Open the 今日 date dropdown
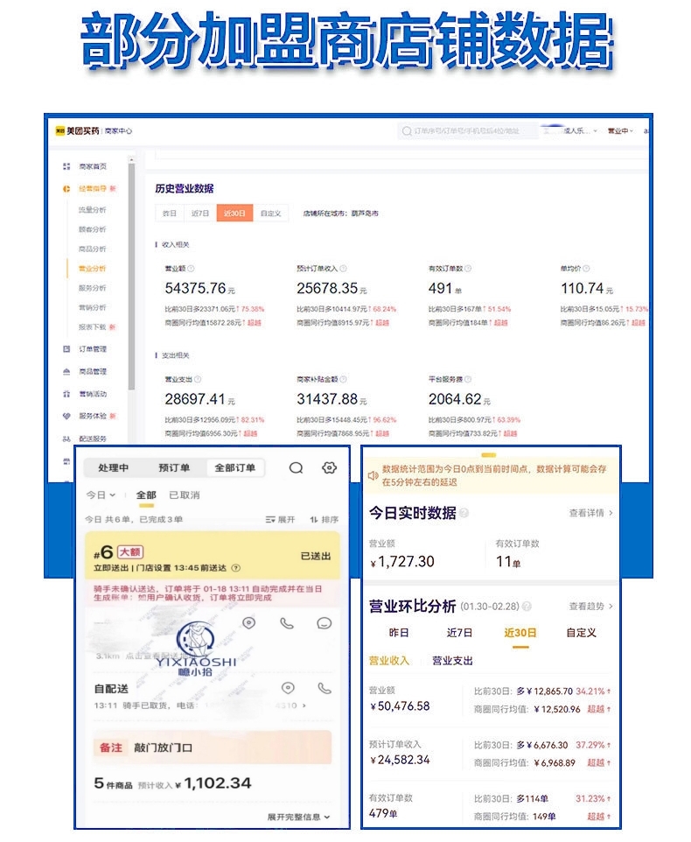Image resolution: width=691 pixels, height=842 pixels. coord(101,495)
